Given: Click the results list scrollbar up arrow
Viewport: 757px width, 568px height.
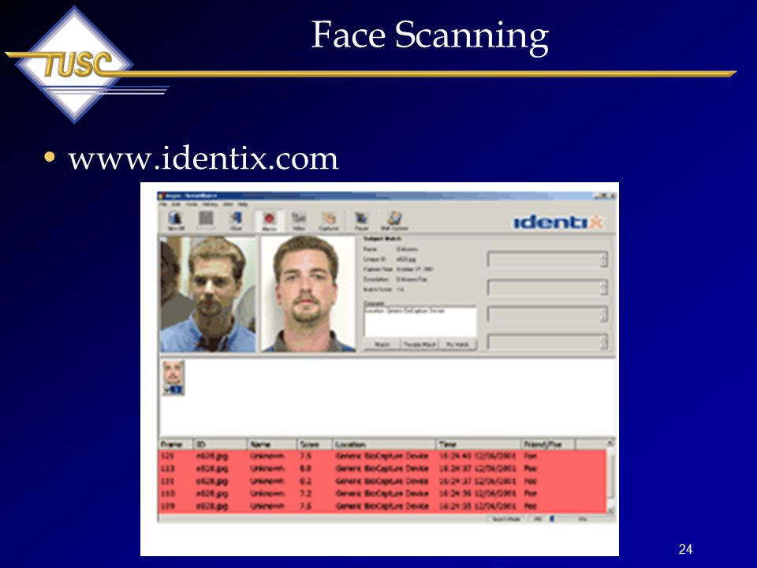Looking at the screenshot, I should [x=610, y=443].
